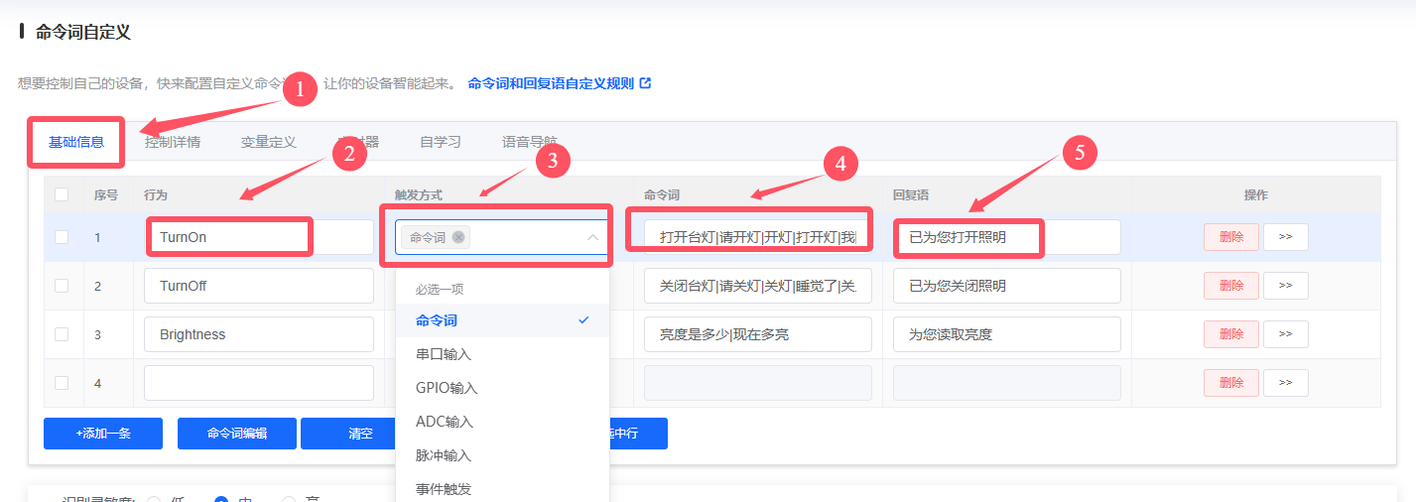Image resolution: width=1416 pixels, height=502 pixels.
Task: Check the box for row 1 TurnOn
Action: (x=62, y=237)
